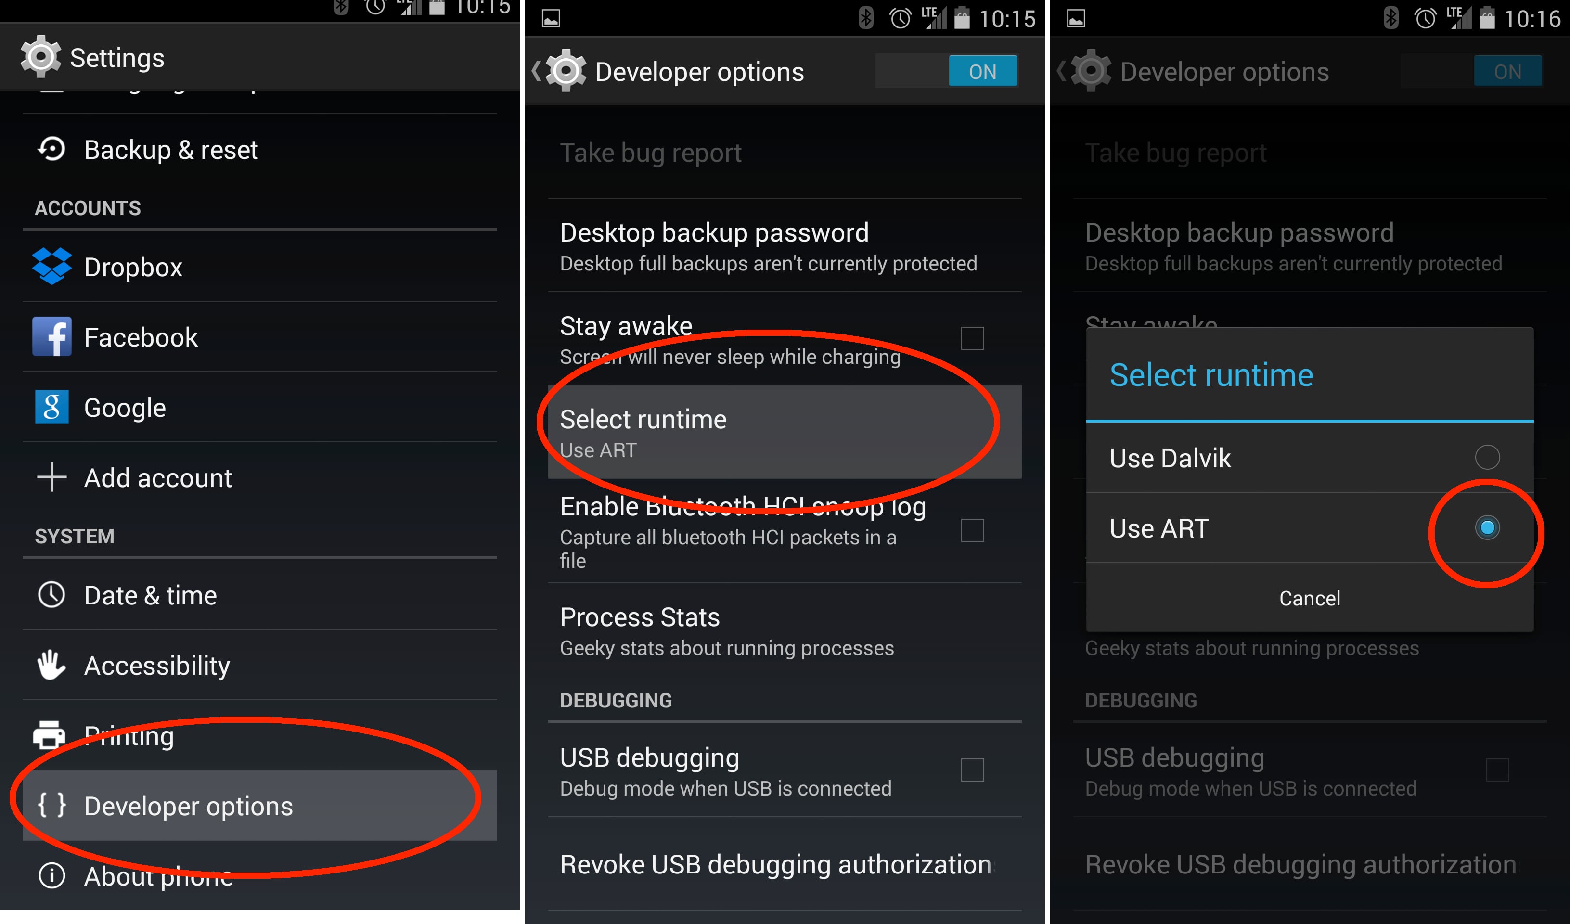Enable Bluetooth HCI snoop log checkbox
Screen dimensions: 1570x924
coord(972,530)
